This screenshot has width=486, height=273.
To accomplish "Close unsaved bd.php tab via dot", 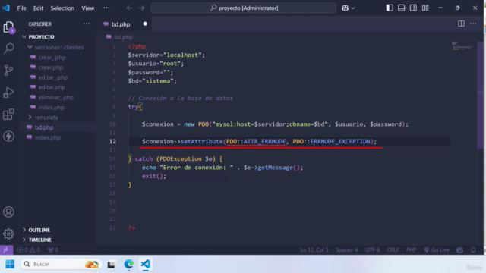I will 145,24.
